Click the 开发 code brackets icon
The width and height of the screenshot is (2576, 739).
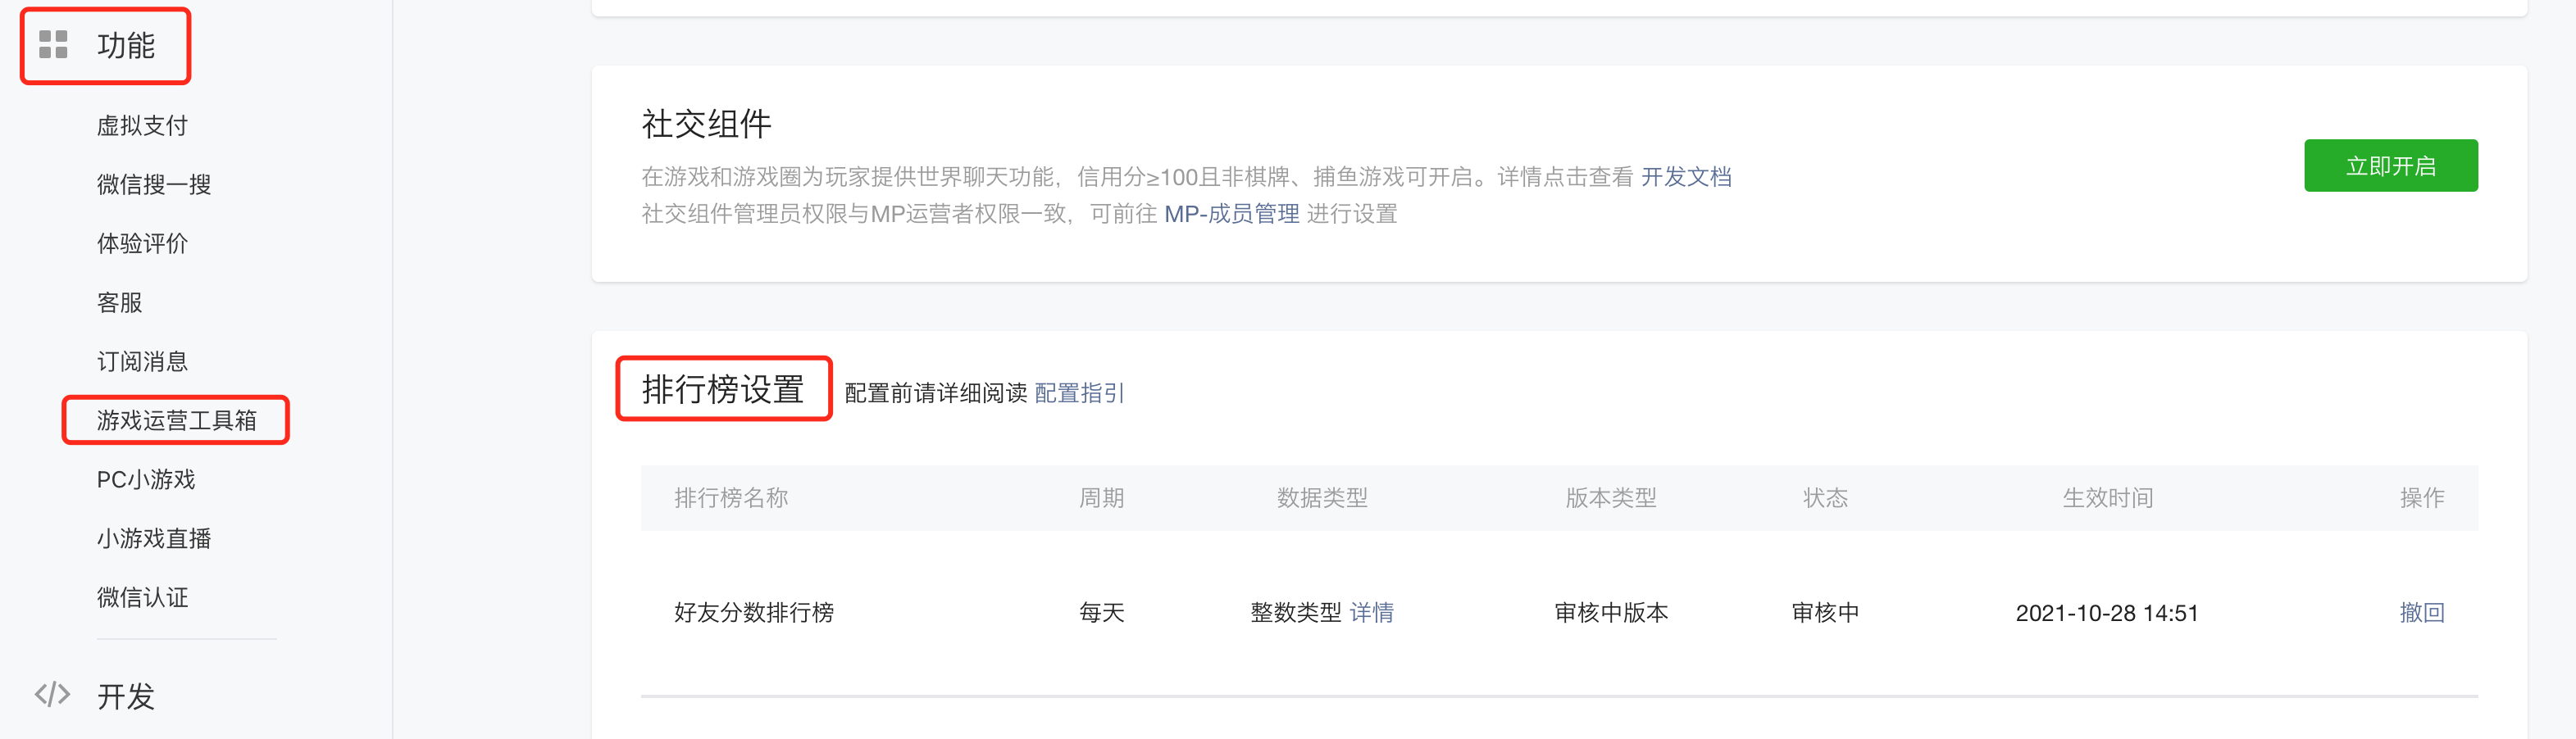[52, 694]
